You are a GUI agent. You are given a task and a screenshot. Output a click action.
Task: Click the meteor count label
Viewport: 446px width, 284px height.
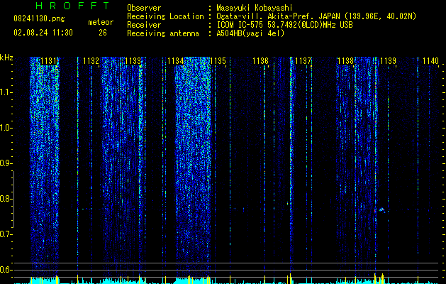[x=101, y=22]
